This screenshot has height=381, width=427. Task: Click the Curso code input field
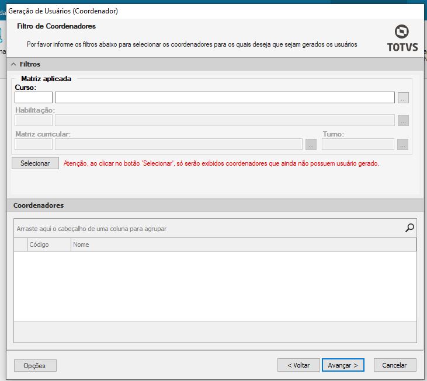click(x=33, y=97)
